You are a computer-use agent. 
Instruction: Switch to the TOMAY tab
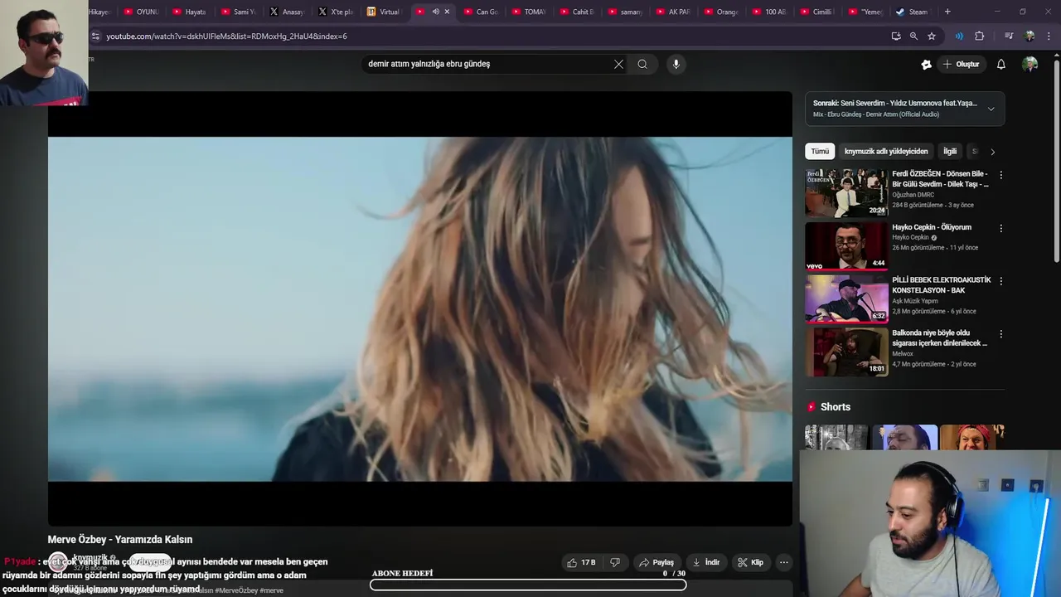point(529,12)
